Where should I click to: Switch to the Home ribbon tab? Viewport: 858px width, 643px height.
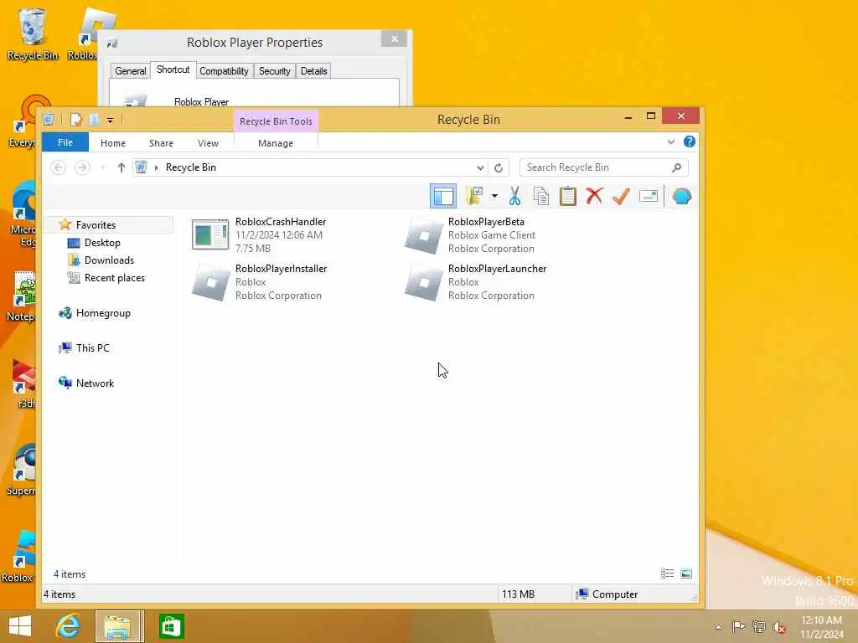click(x=113, y=142)
